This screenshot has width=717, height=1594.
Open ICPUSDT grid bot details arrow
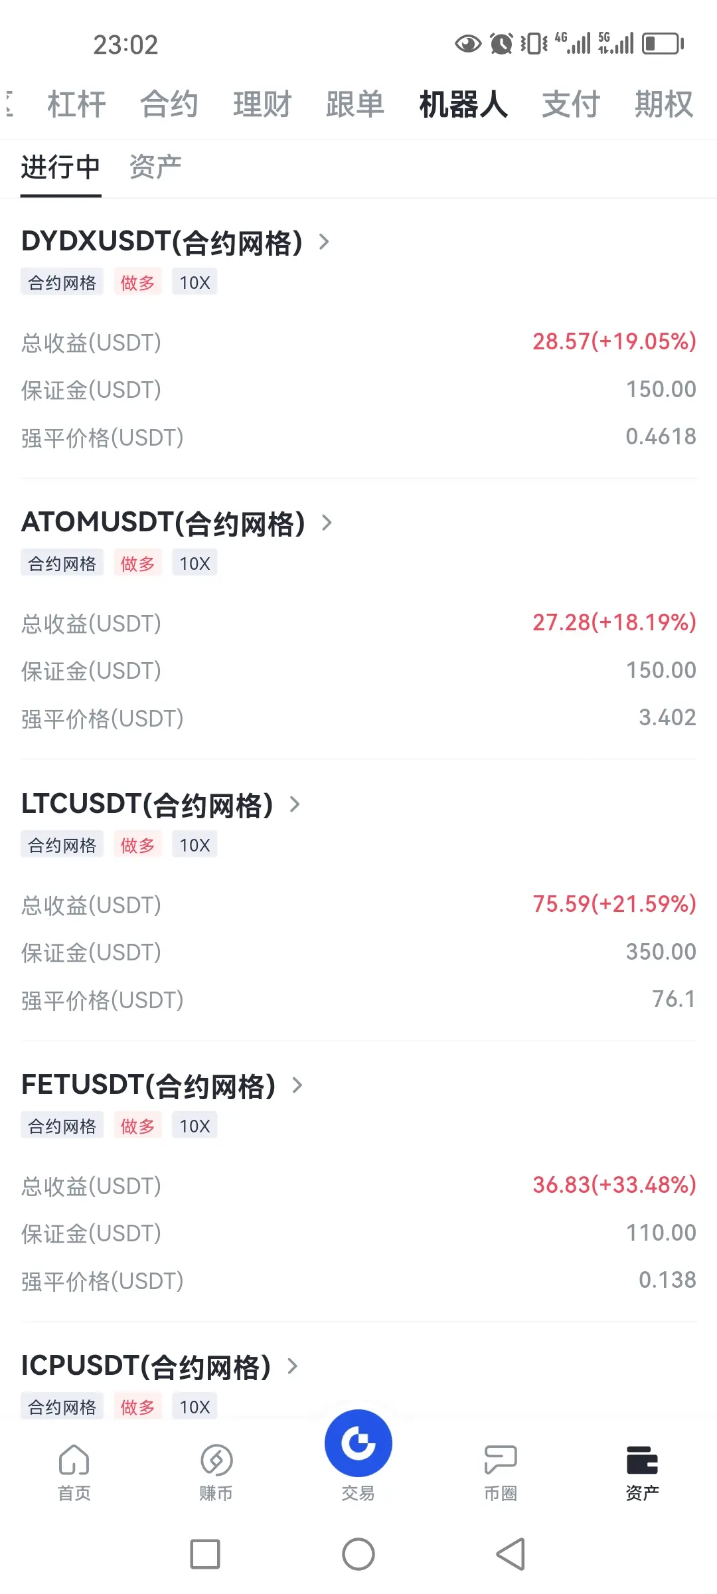293,1366
